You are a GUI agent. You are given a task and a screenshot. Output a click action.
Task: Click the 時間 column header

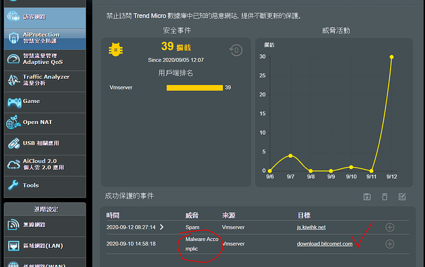click(x=113, y=215)
